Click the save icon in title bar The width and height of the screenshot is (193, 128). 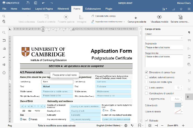click(x=28, y=3)
